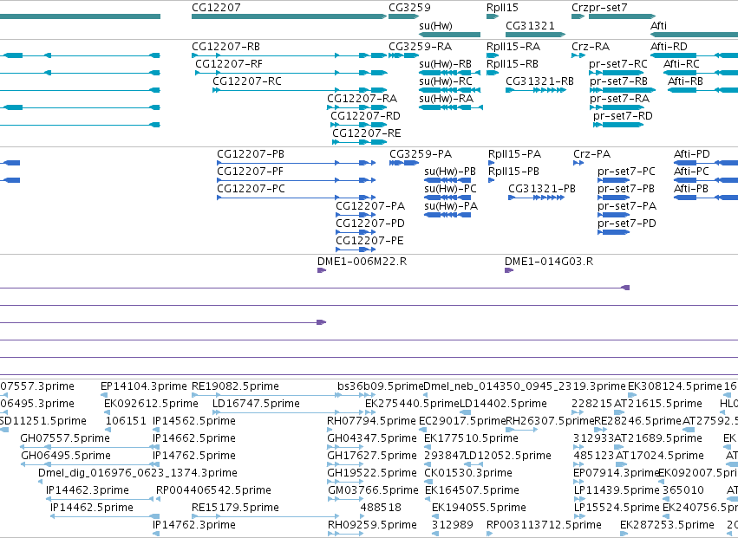This screenshot has width=738, height=538.
Task: Select transcript su(Hw)-RA
Action: (x=450, y=107)
